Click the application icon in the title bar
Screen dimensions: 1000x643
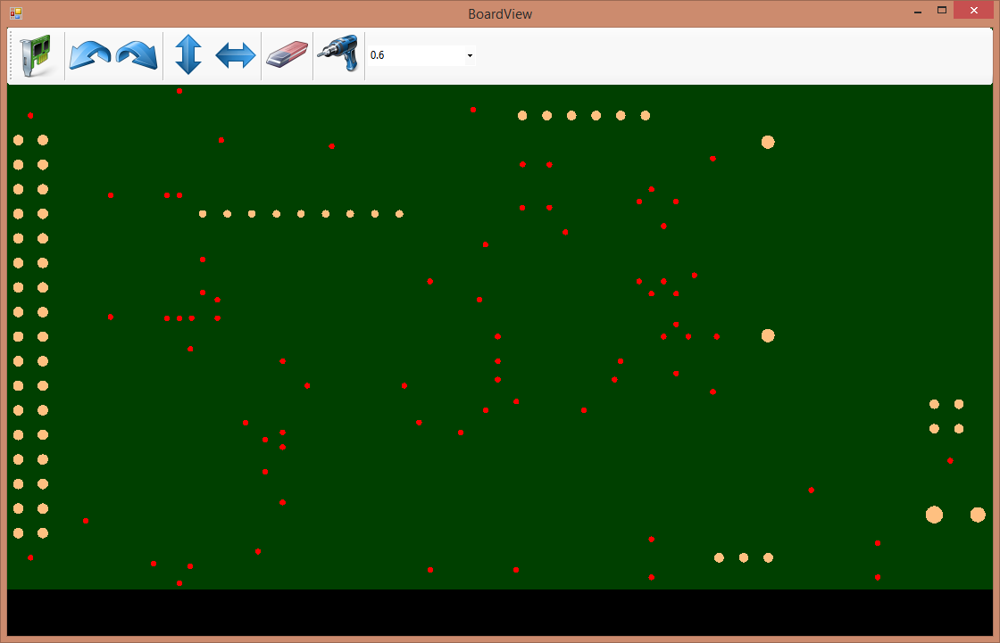15,13
